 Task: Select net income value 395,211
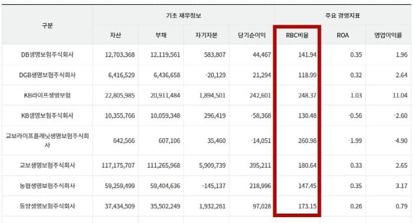[x=260, y=165]
